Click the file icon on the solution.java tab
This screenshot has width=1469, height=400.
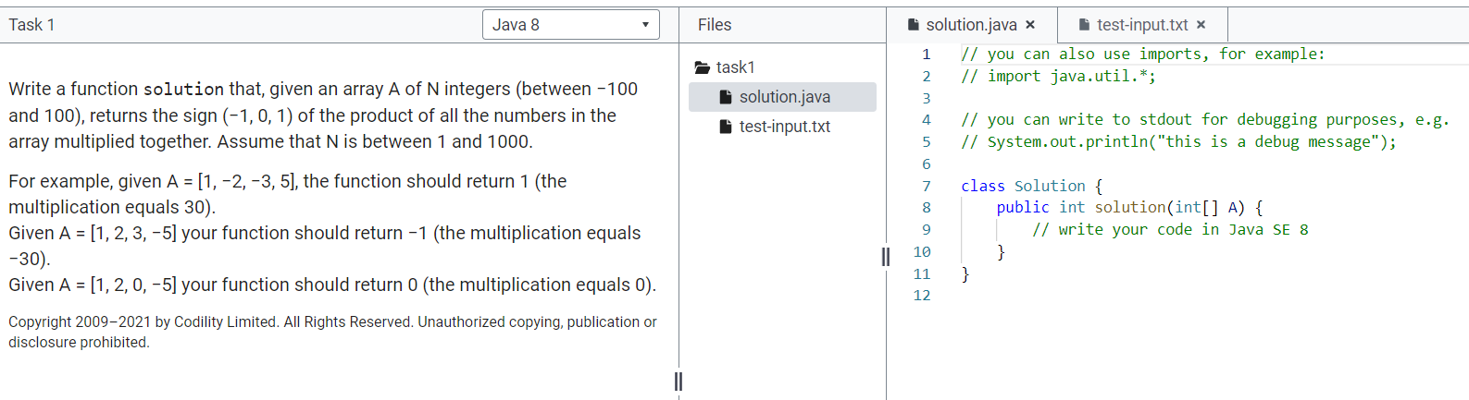[914, 25]
